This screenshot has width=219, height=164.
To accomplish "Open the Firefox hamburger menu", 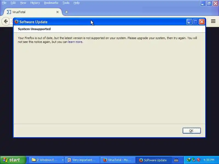I will (213, 21).
